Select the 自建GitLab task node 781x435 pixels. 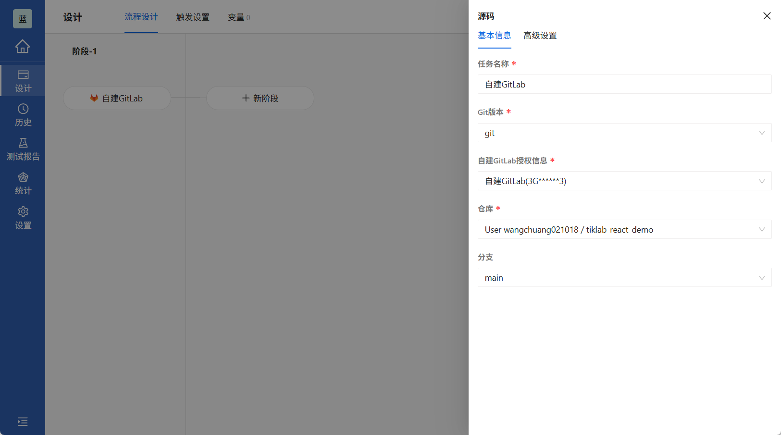(117, 98)
